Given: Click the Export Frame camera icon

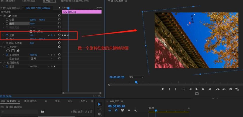Looking at the screenshot, I should pyautogui.click(x=231, y=89).
